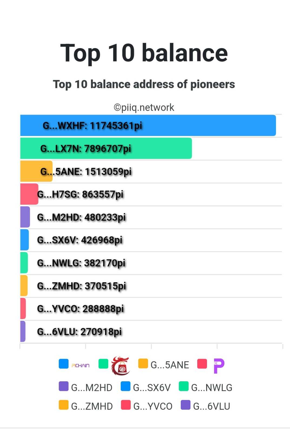
Task: Toggle G...ZMHD legend item
Action: 85,405
